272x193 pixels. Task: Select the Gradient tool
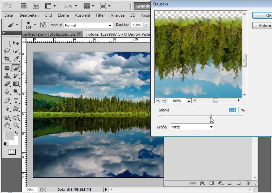16,84
